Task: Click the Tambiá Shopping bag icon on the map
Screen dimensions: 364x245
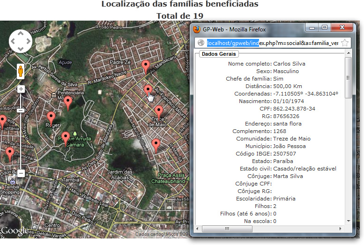Action: (x=13, y=181)
